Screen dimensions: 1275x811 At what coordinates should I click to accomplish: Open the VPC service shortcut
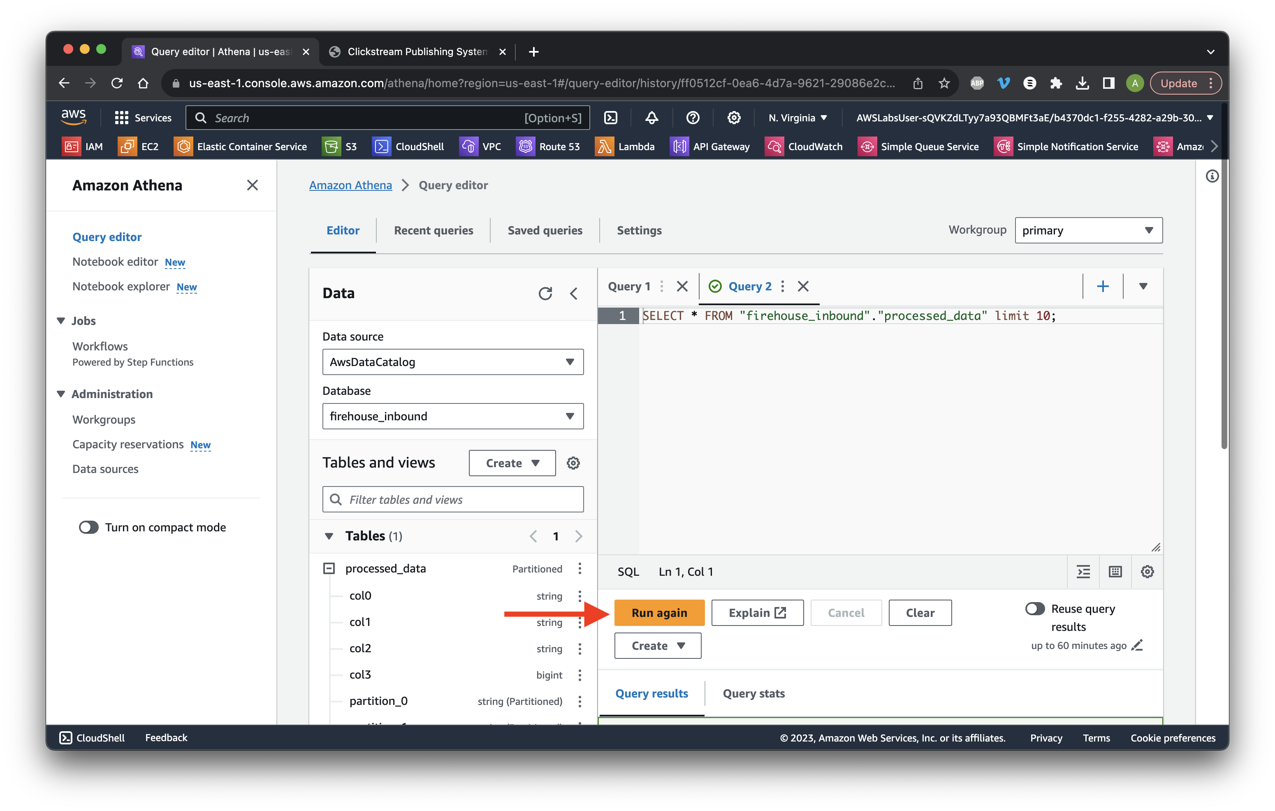[x=480, y=146]
